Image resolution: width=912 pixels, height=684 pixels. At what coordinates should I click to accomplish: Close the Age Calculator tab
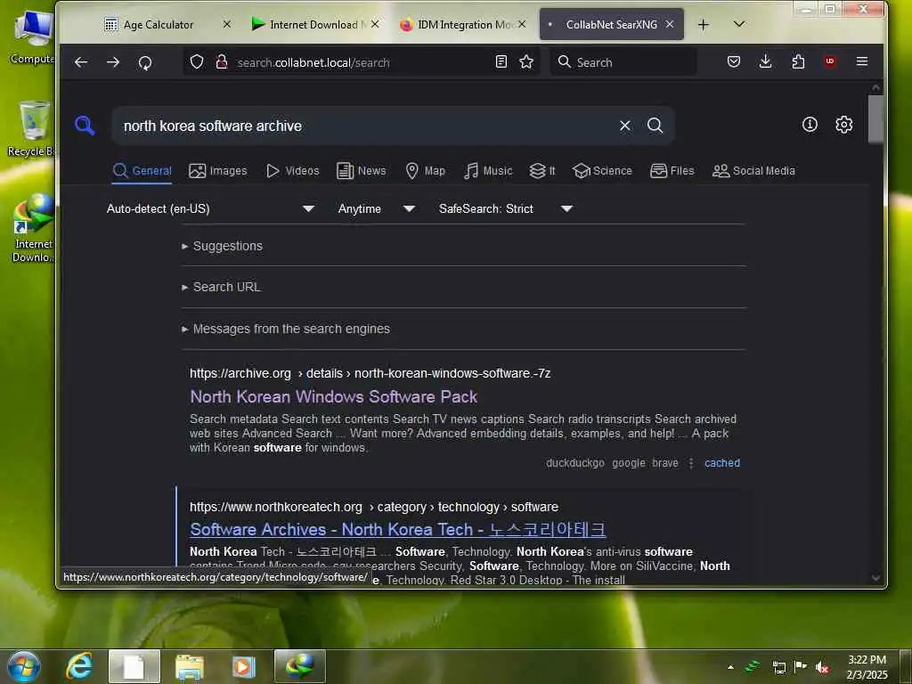pos(227,24)
